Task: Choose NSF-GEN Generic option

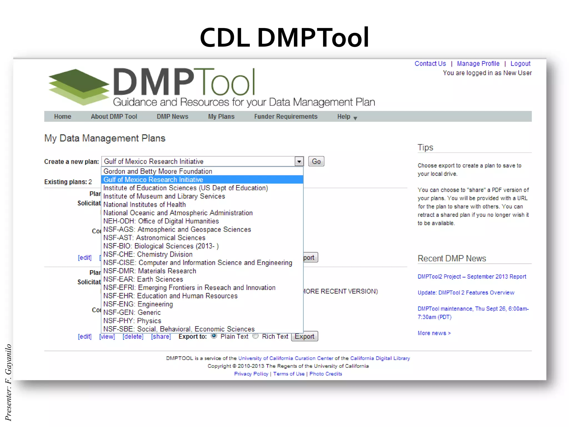Action: 202,312
